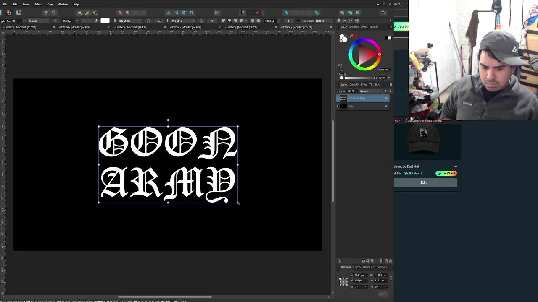Viewport: 538px width, 302px height.
Task: Open the layer blend mode Normal dropdown
Action: pyautogui.click(x=371, y=91)
